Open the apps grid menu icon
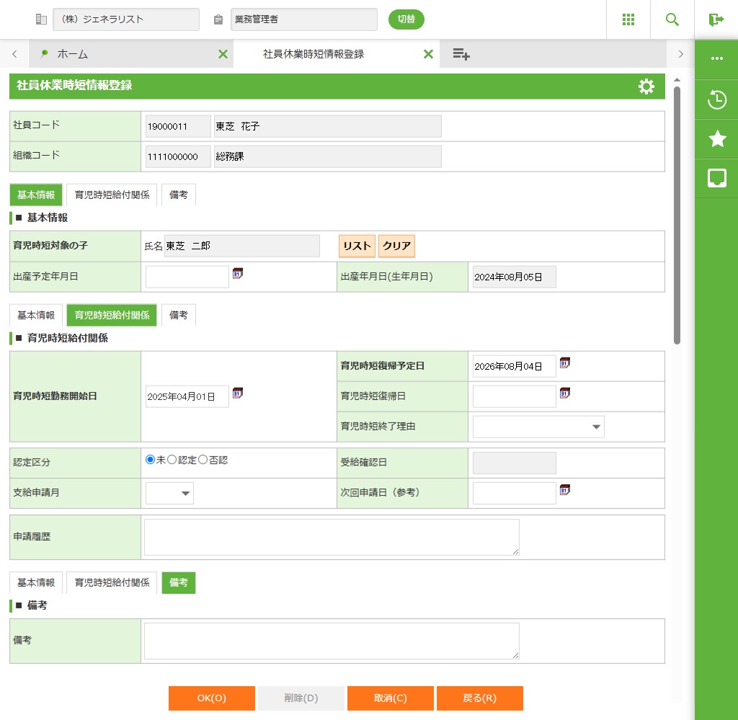 pos(628,19)
